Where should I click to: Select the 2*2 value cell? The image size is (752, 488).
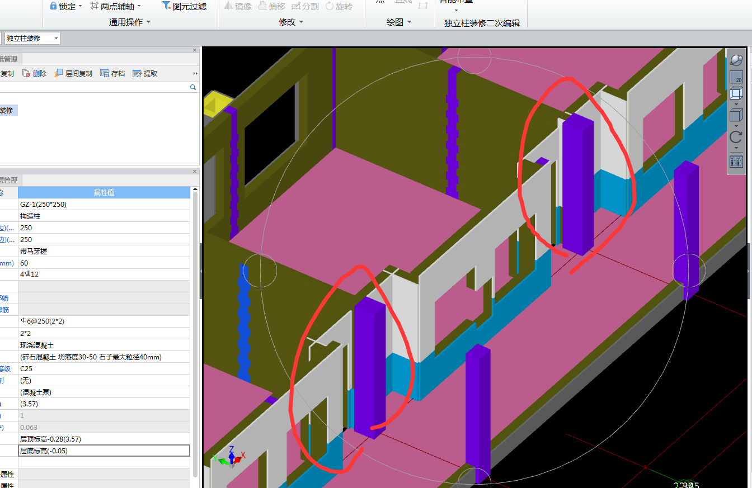(104, 333)
